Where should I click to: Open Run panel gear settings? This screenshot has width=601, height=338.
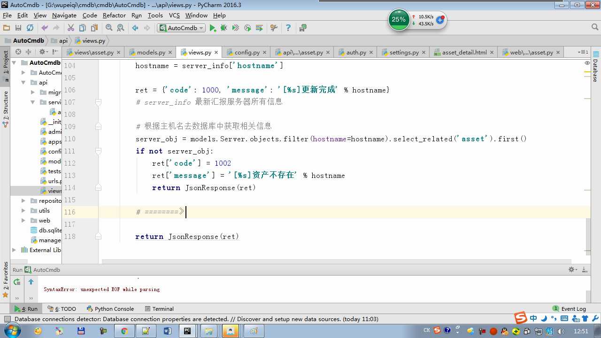click(572, 269)
